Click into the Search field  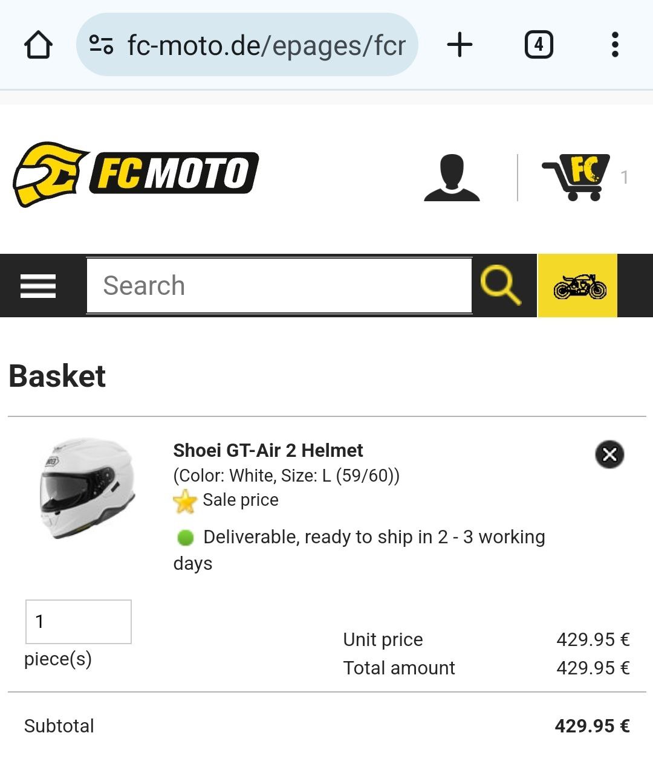point(279,286)
